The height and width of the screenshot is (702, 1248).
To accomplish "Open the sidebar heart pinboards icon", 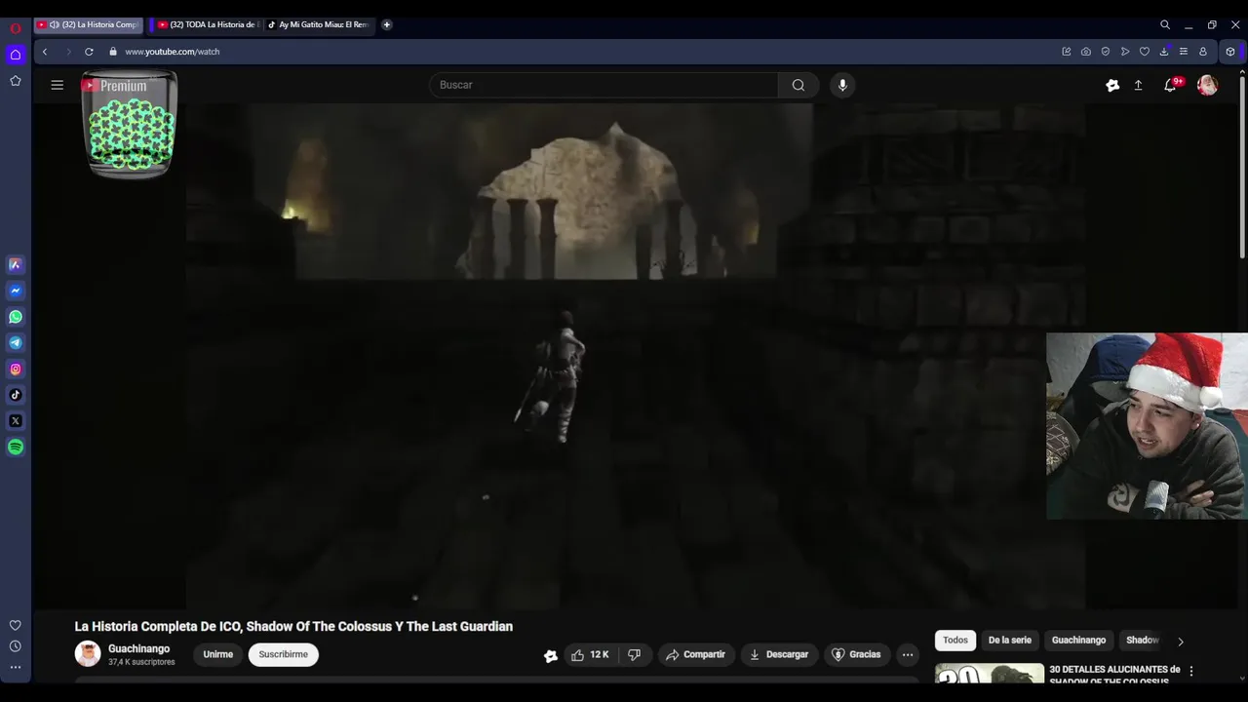I will coord(16,626).
